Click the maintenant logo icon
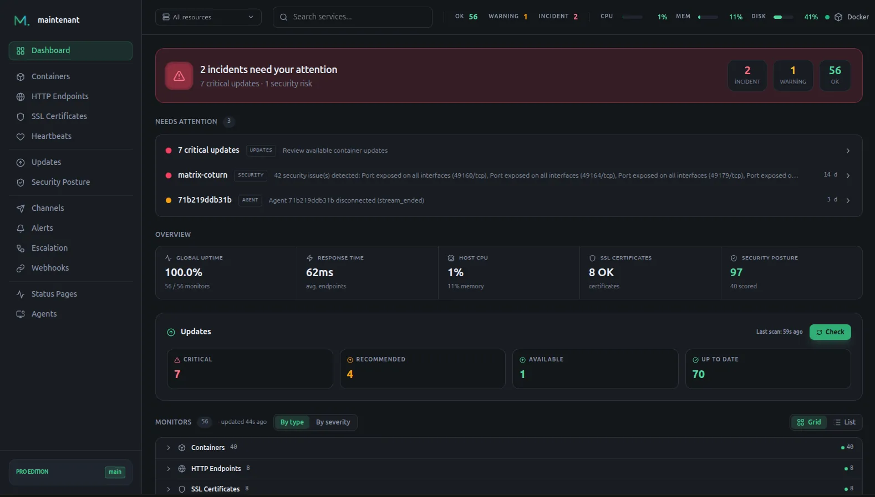The image size is (875, 497). [21, 20]
